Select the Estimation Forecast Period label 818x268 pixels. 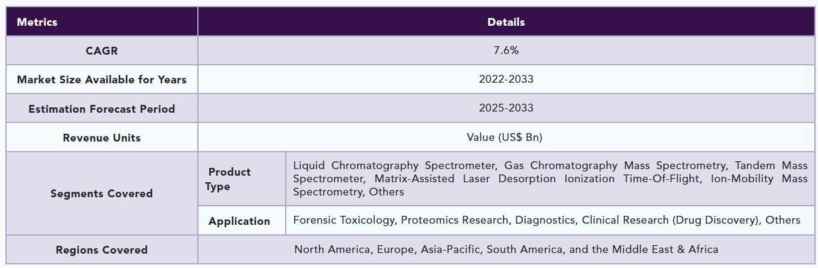[x=102, y=109]
